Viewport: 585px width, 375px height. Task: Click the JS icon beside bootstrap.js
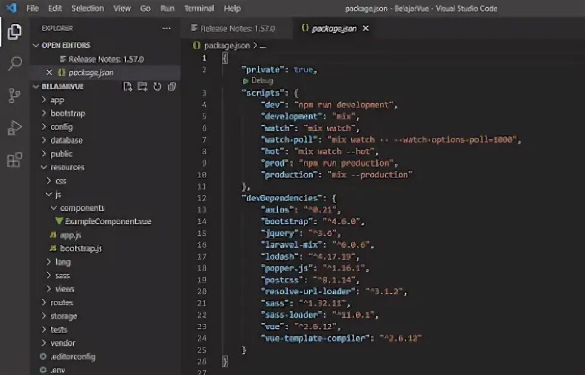[53, 248]
